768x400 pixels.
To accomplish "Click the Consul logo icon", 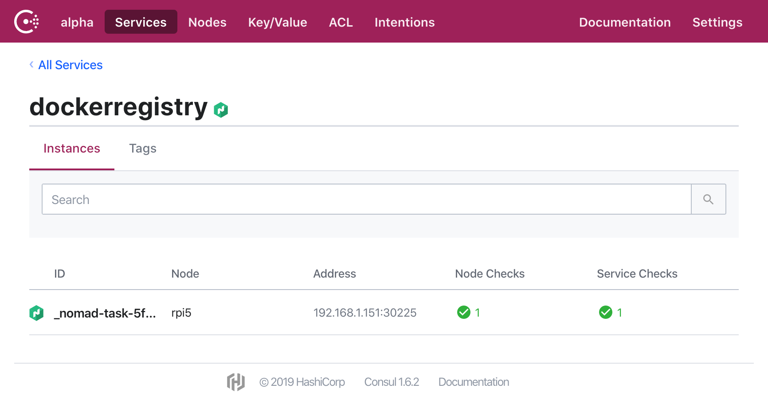I will pos(27,22).
